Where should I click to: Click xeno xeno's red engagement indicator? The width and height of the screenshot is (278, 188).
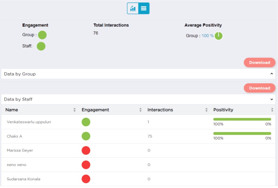pyautogui.click(x=86, y=165)
